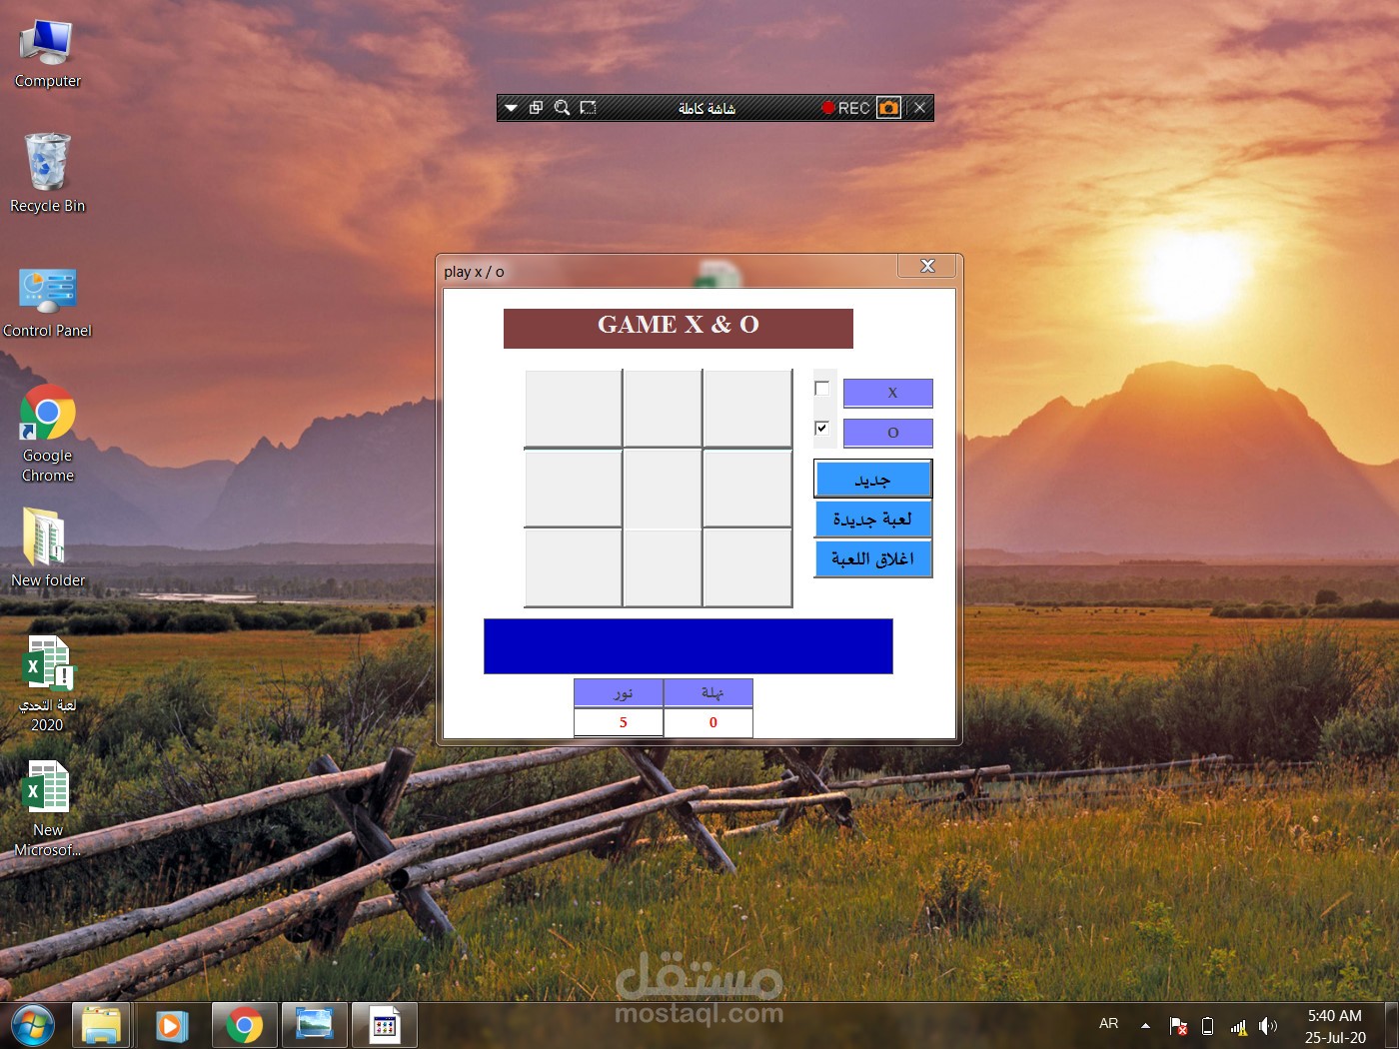Image resolution: width=1399 pixels, height=1049 pixels.
Task: Click the top-middle tic-tac-toe cell
Action: (x=663, y=409)
